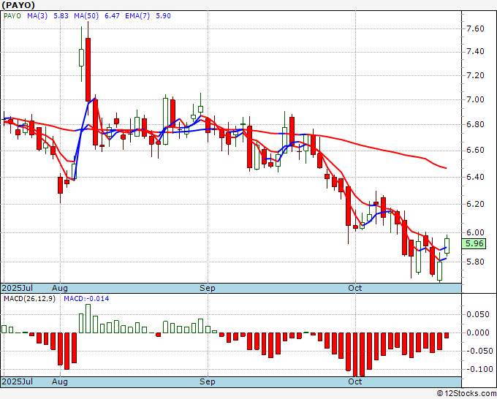497x399 pixels.
Task: Click the MACD:-0.014 value
Action: pos(86,299)
